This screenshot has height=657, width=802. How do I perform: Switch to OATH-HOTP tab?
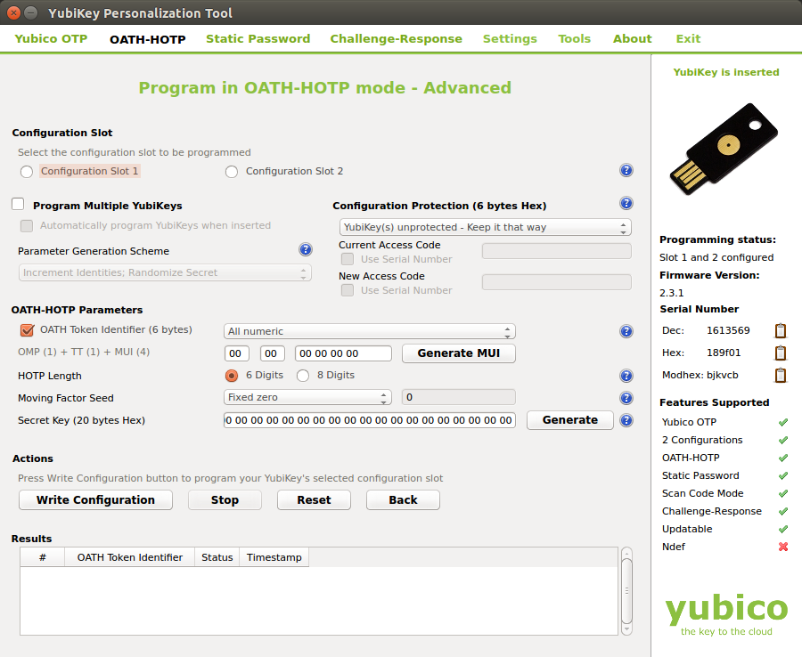[x=148, y=39]
